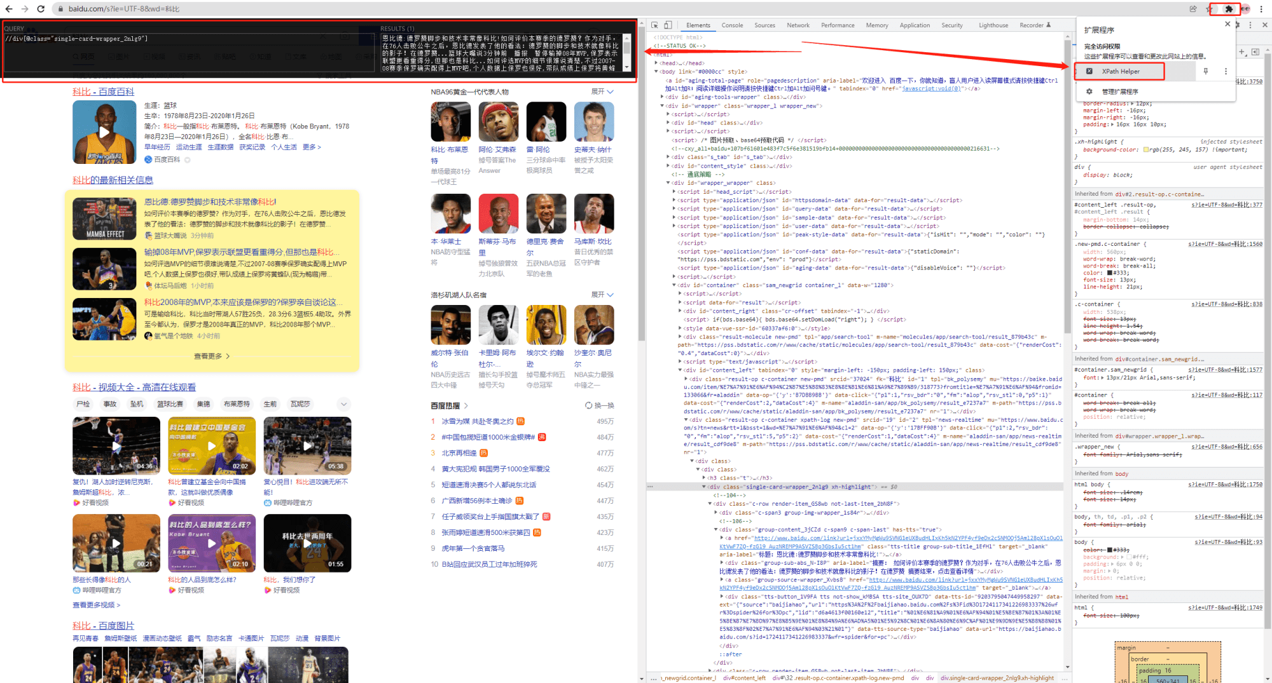Click the manage extensions gear icon
Viewport: 1272px width, 683px height.
click(1089, 91)
